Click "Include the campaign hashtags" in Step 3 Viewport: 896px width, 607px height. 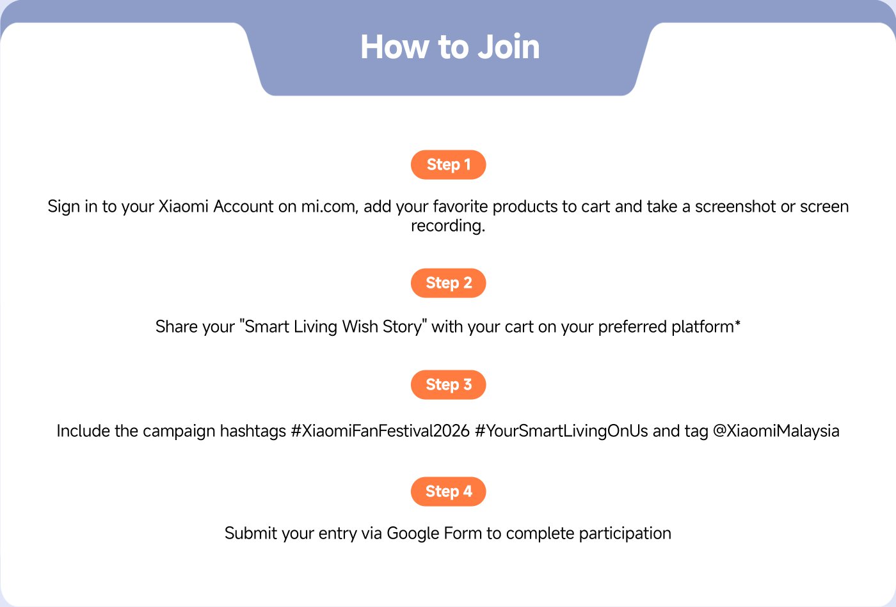tap(171, 431)
